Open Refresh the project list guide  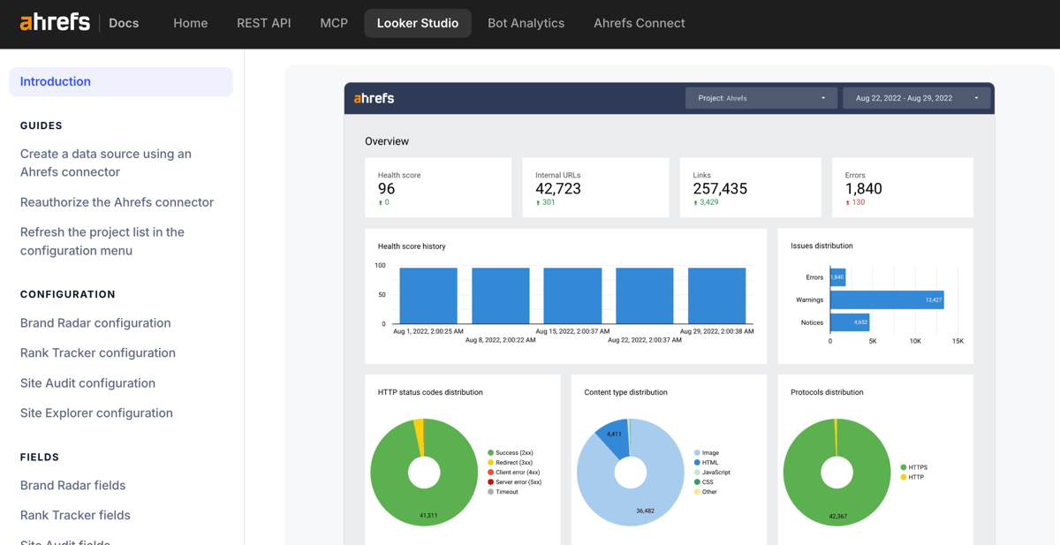tap(102, 241)
